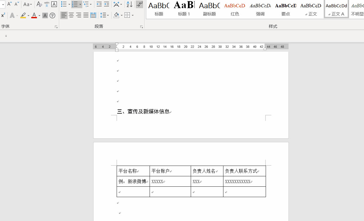This screenshot has width=364, height=221.
Task: Select the text highlight color tool
Action: coord(23,15)
